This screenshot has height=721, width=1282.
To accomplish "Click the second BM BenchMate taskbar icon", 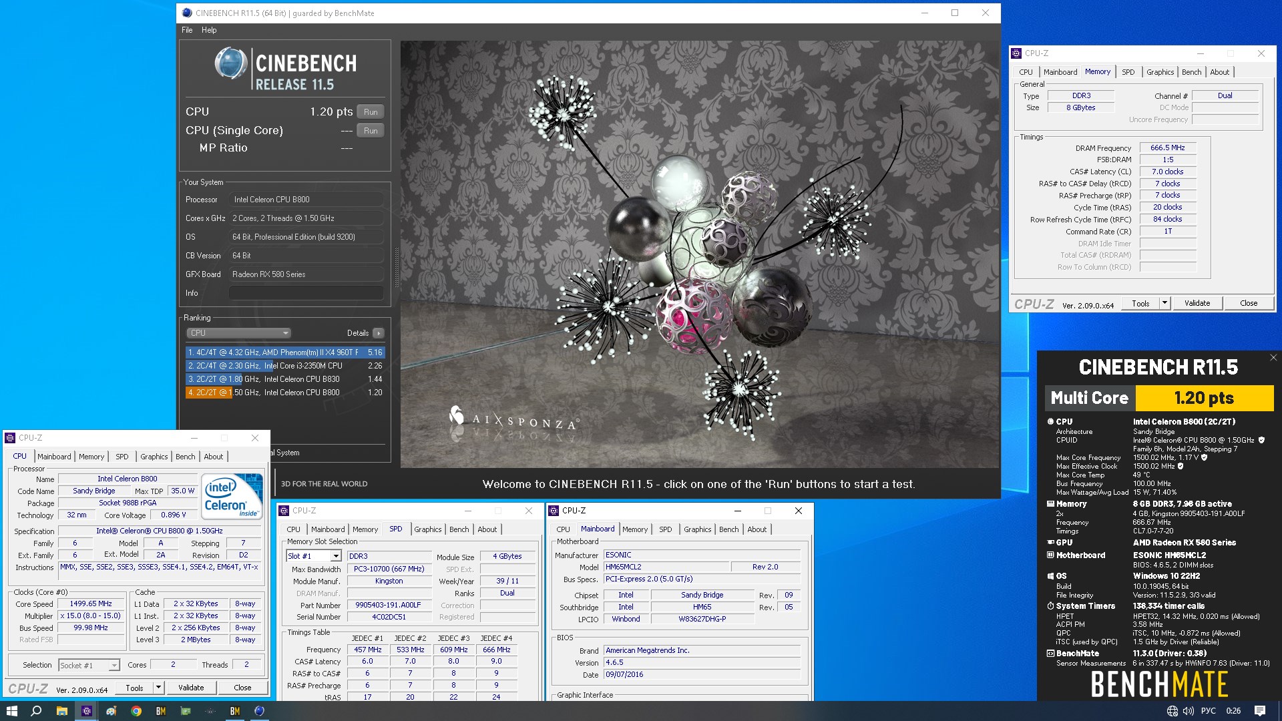I will (235, 711).
